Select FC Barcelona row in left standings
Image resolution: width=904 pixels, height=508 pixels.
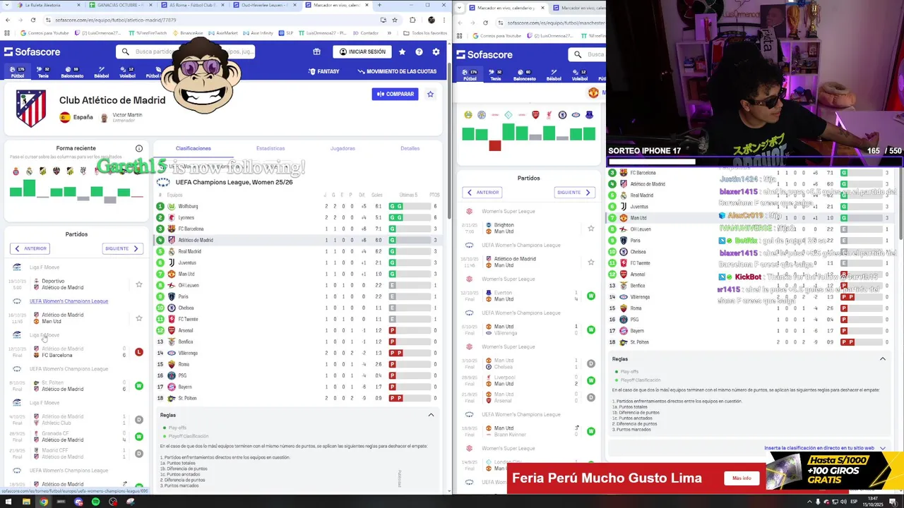click(x=297, y=229)
